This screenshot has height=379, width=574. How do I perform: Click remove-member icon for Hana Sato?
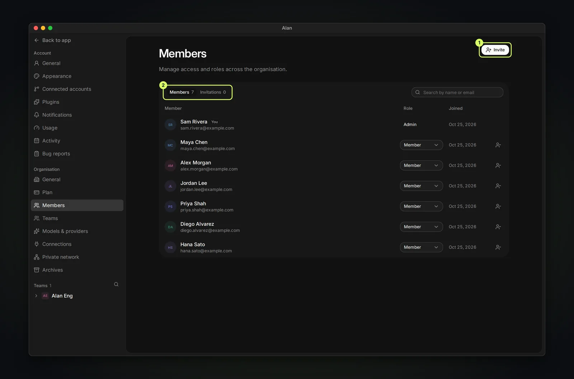point(498,247)
